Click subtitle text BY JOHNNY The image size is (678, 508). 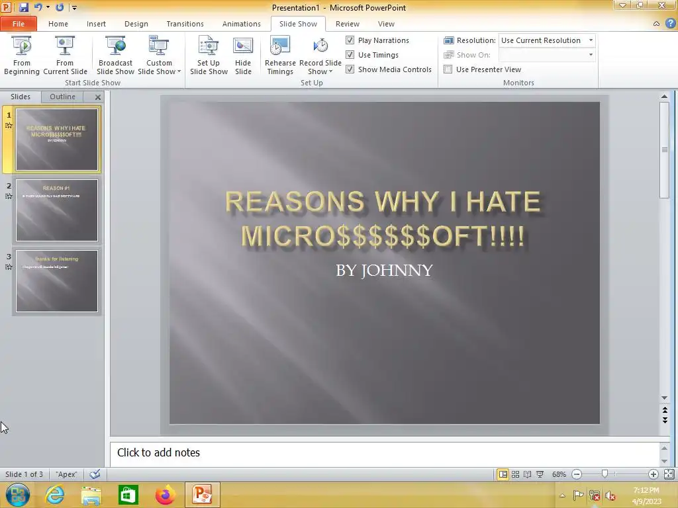(x=385, y=271)
